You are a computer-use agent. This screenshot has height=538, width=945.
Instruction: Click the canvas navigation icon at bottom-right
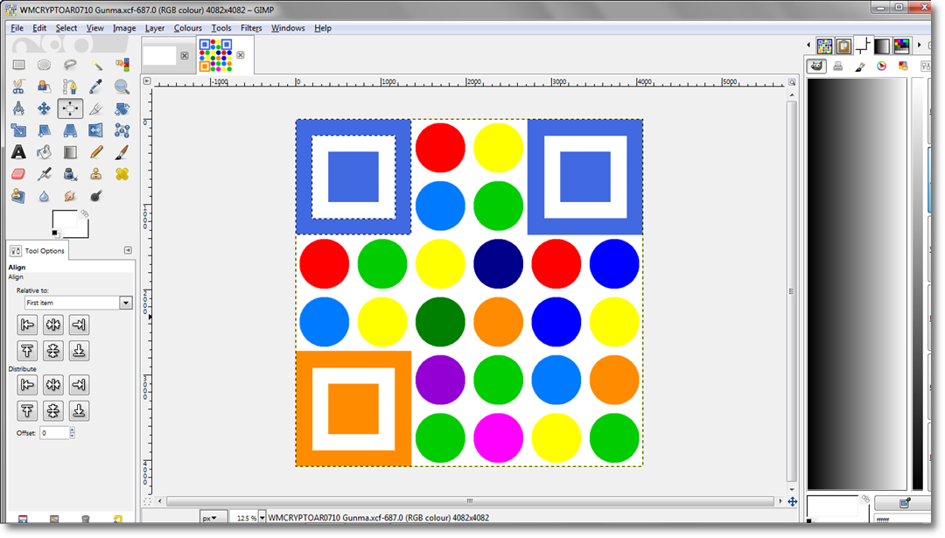tap(793, 501)
